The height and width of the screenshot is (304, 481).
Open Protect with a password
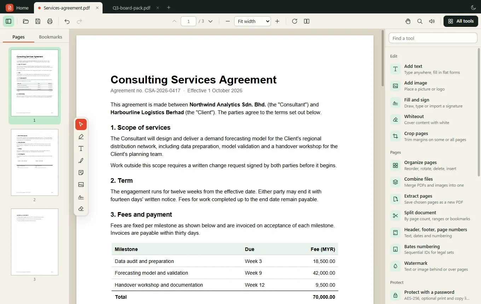432,295
